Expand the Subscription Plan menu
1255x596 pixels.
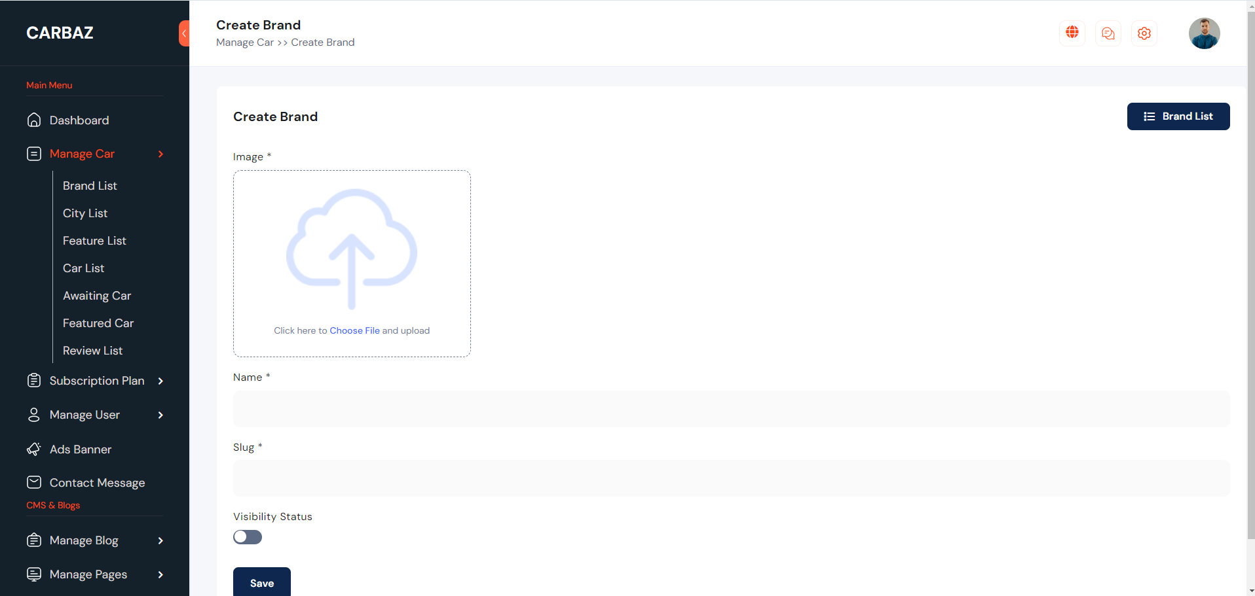tap(160, 381)
